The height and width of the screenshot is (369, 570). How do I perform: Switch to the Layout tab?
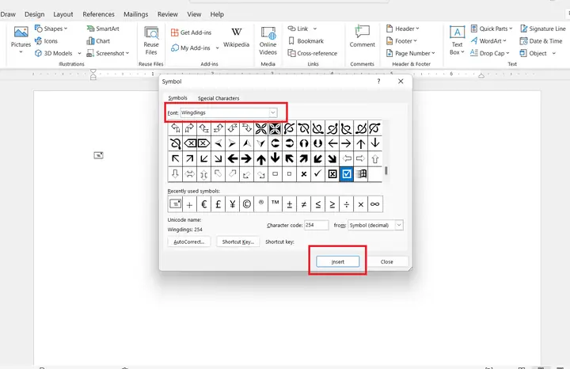coord(63,14)
